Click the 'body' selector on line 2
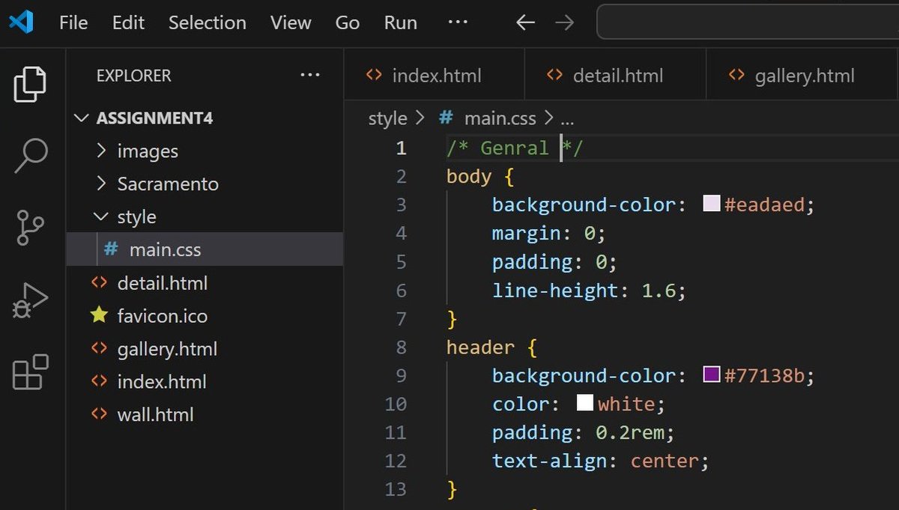 click(x=469, y=177)
